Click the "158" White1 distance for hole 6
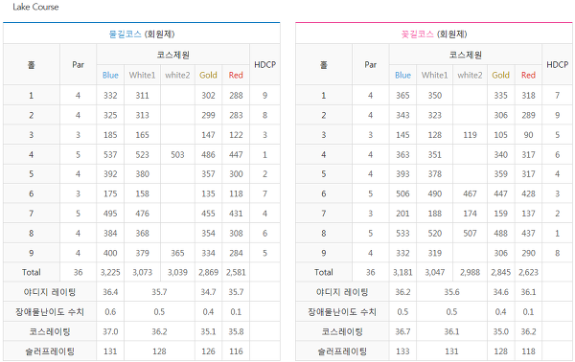 [142, 193]
